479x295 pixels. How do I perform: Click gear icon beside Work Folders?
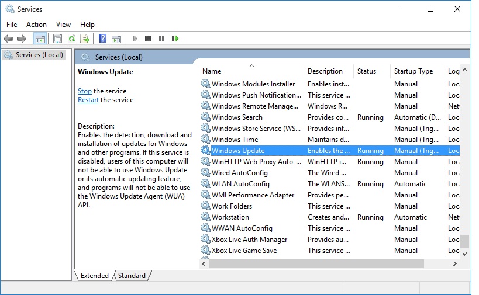coord(206,206)
